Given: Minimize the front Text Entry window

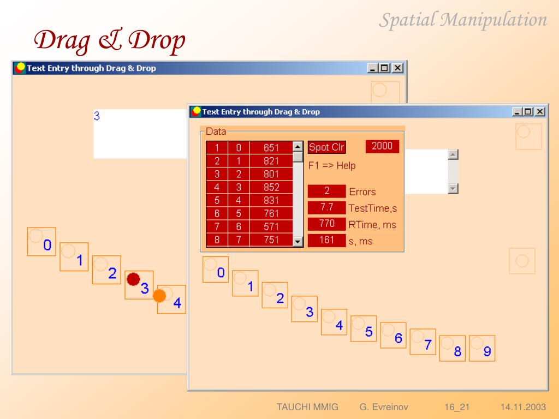Looking at the screenshot, I should (518, 112).
